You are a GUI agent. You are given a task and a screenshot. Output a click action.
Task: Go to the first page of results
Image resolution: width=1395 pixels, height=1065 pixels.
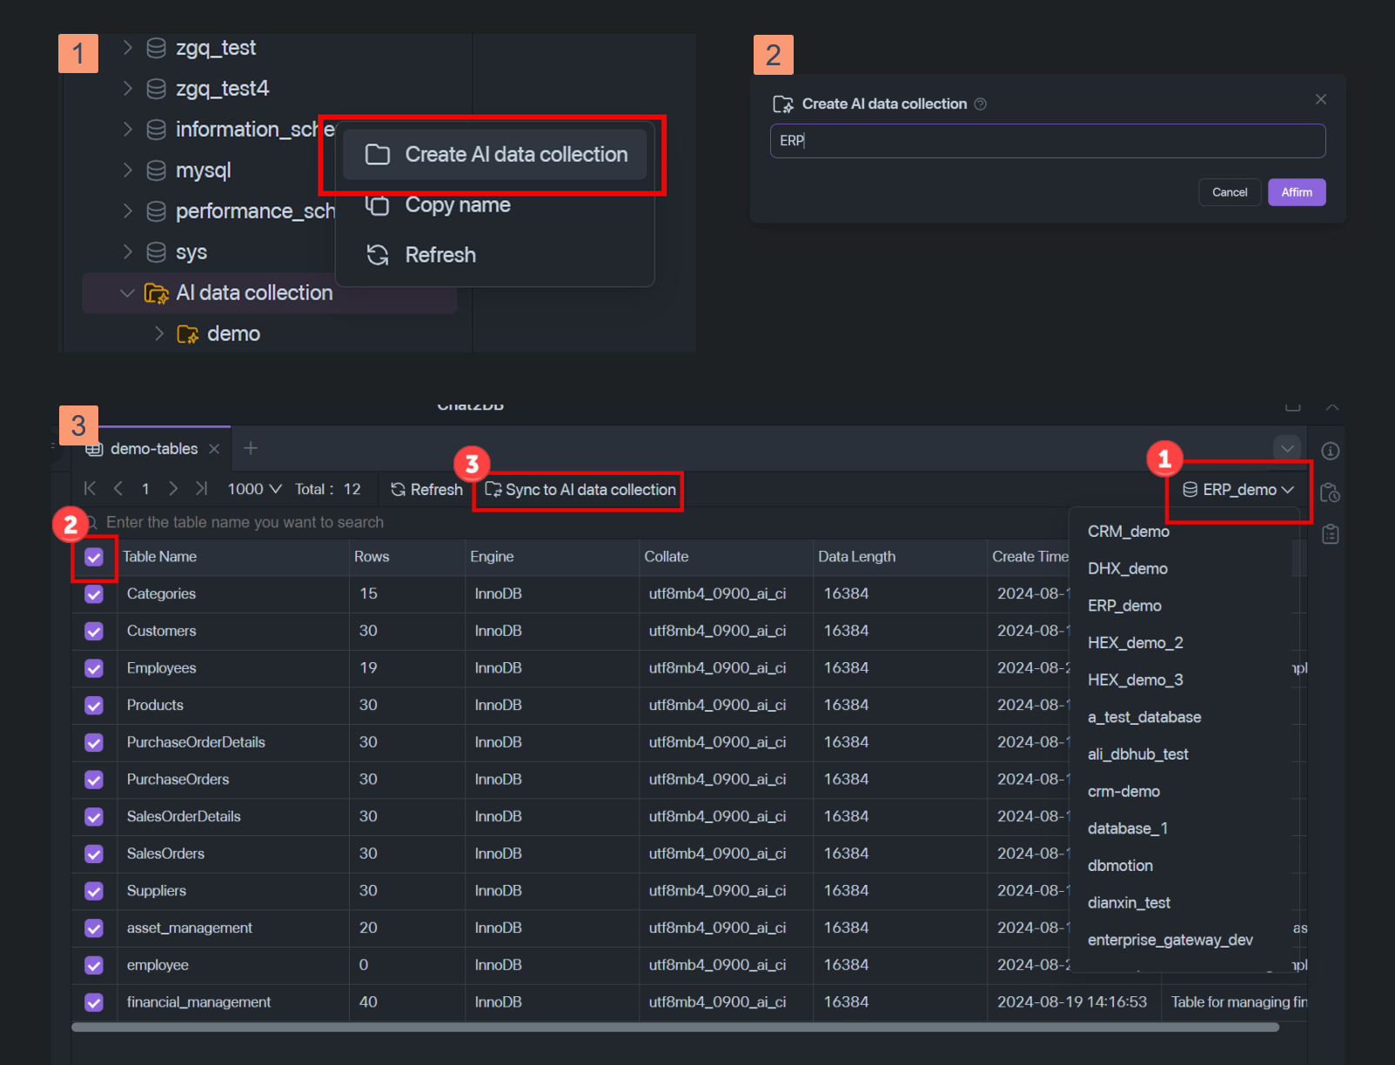coord(90,489)
